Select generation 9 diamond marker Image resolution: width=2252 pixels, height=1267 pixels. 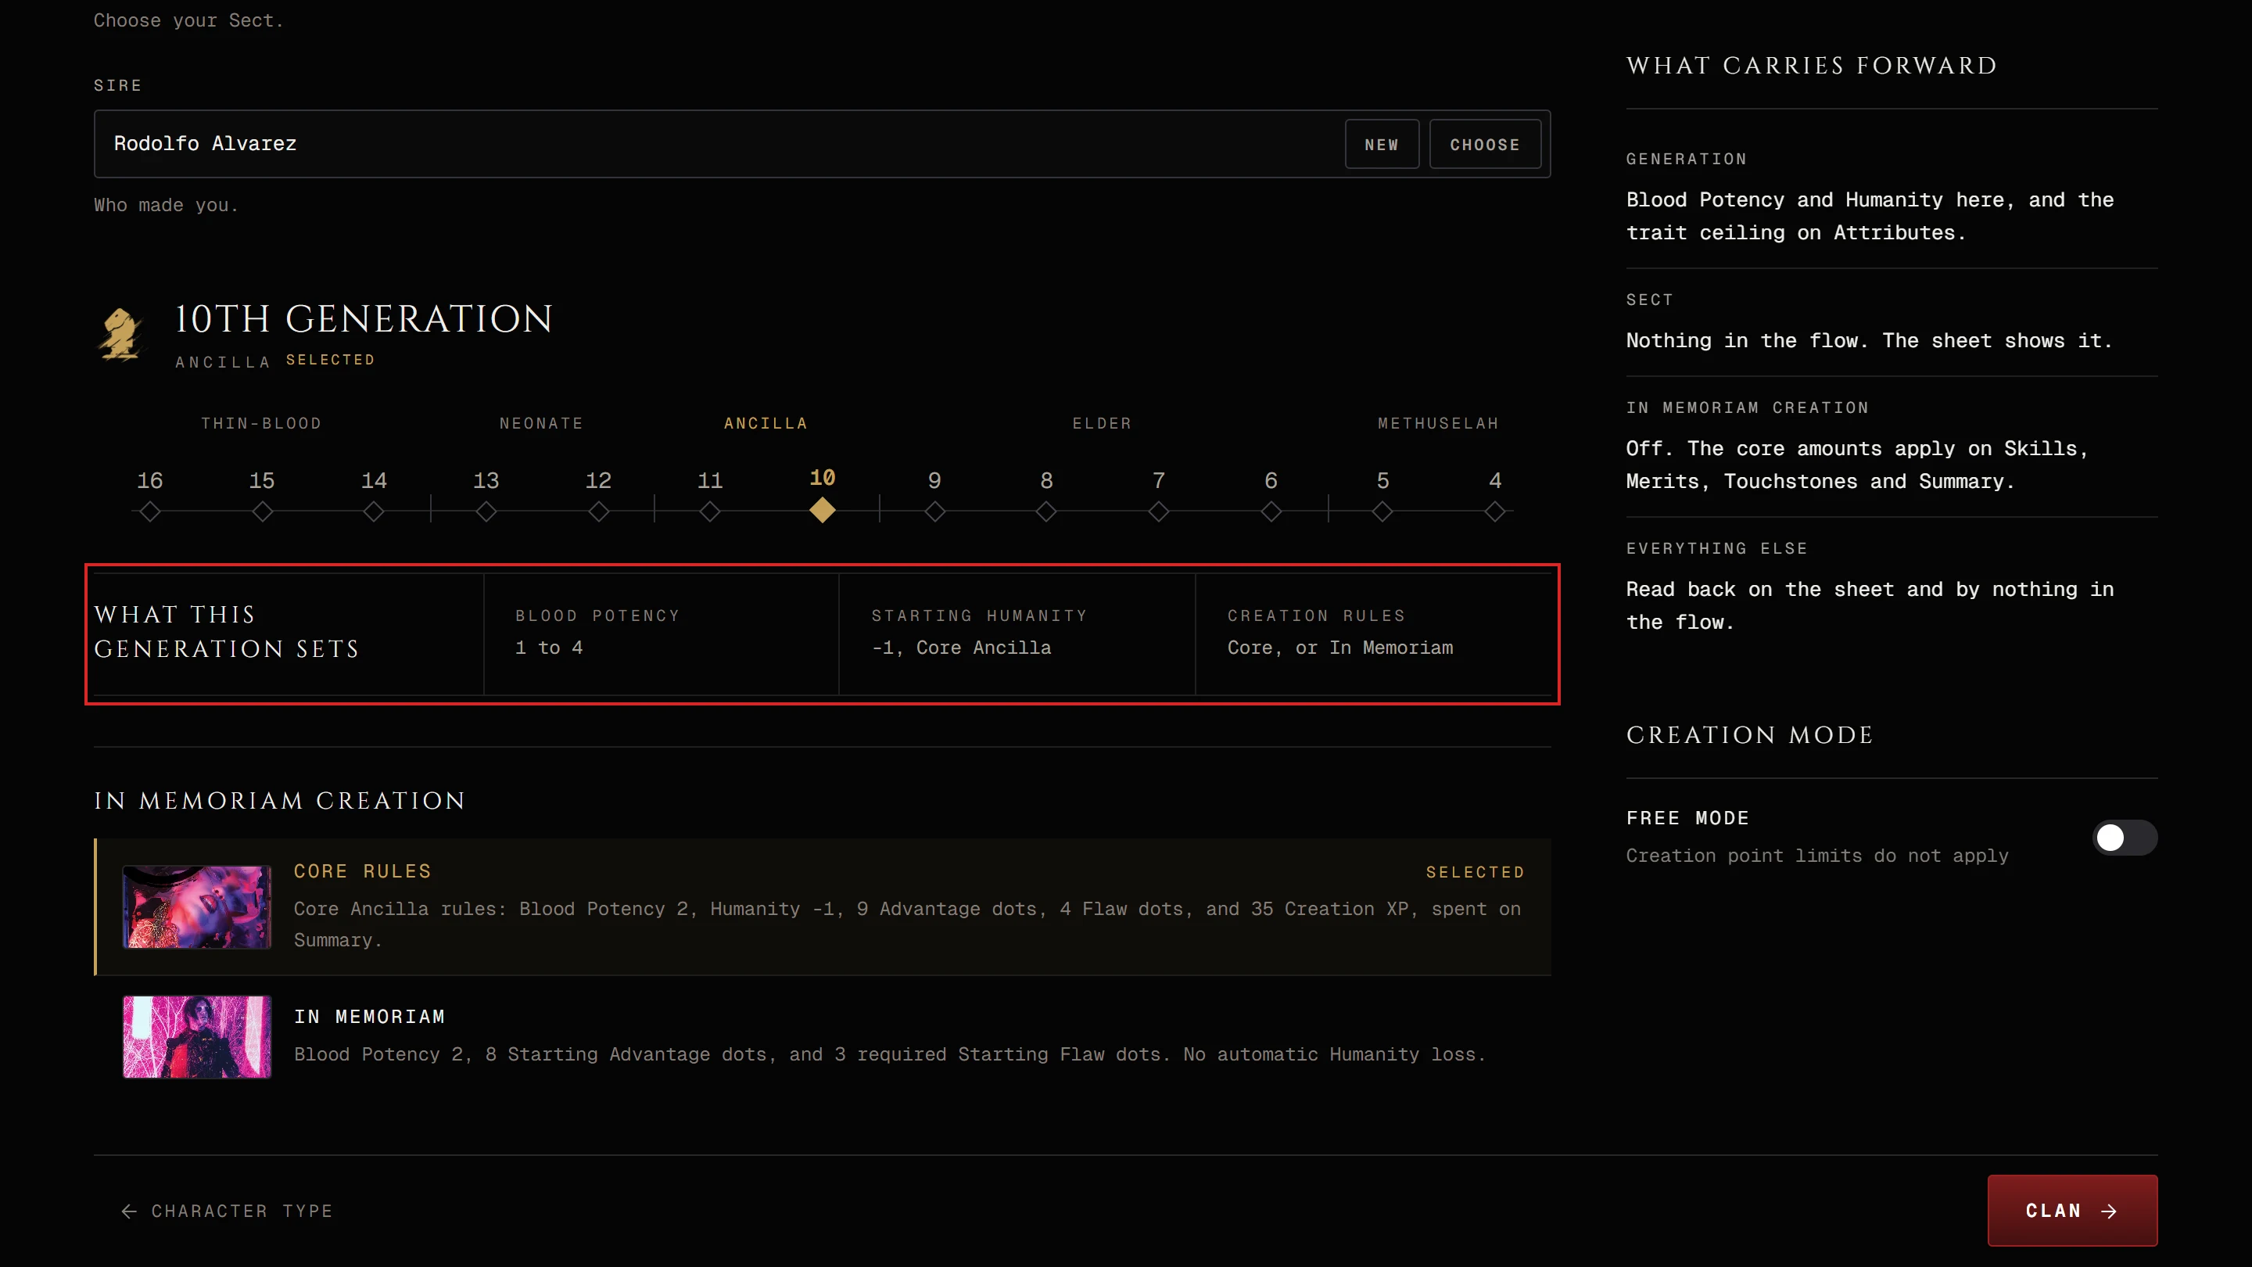tap(934, 511)
